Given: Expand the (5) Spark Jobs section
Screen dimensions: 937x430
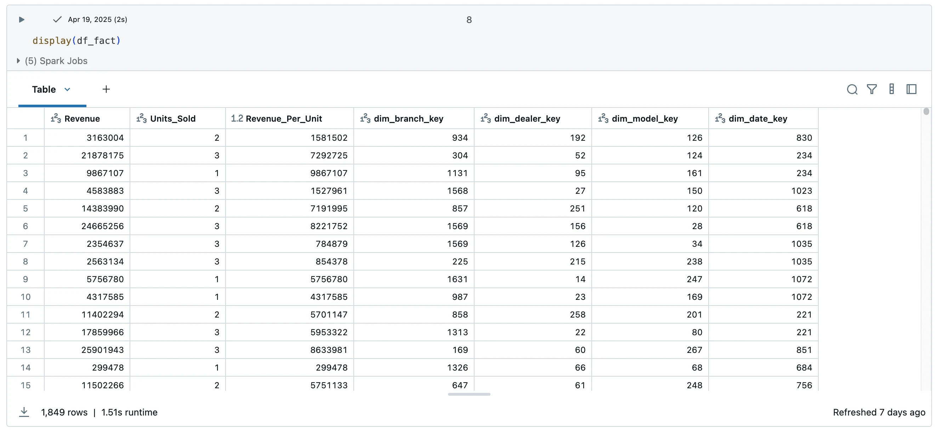Looking at the screenshot, I should click(18, 61).
